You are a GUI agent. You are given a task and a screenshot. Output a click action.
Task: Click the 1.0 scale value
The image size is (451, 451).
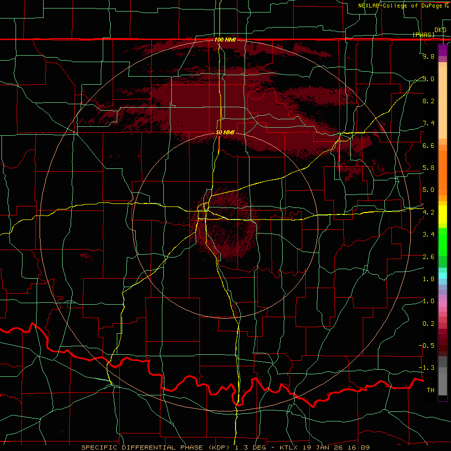point(428,301)
